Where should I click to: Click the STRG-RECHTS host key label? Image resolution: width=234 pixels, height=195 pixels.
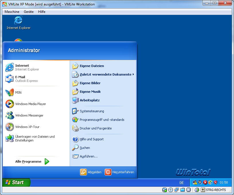(216, 190)
